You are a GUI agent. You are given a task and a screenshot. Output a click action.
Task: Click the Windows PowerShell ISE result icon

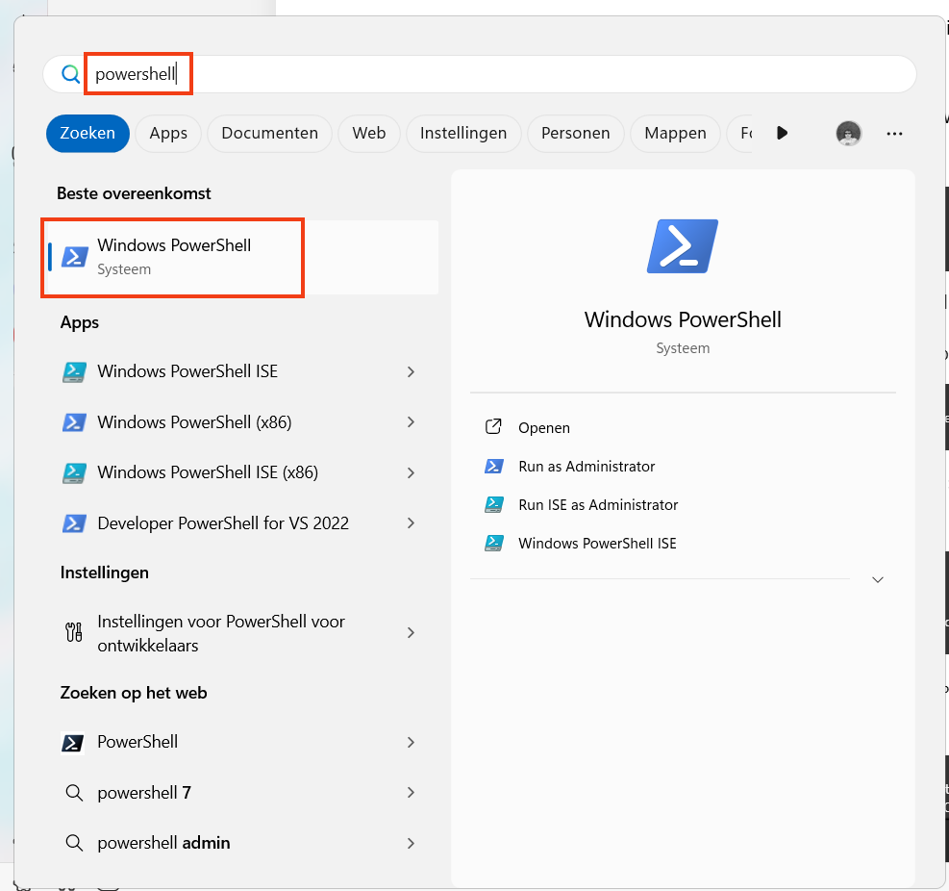tap(74, 372)
